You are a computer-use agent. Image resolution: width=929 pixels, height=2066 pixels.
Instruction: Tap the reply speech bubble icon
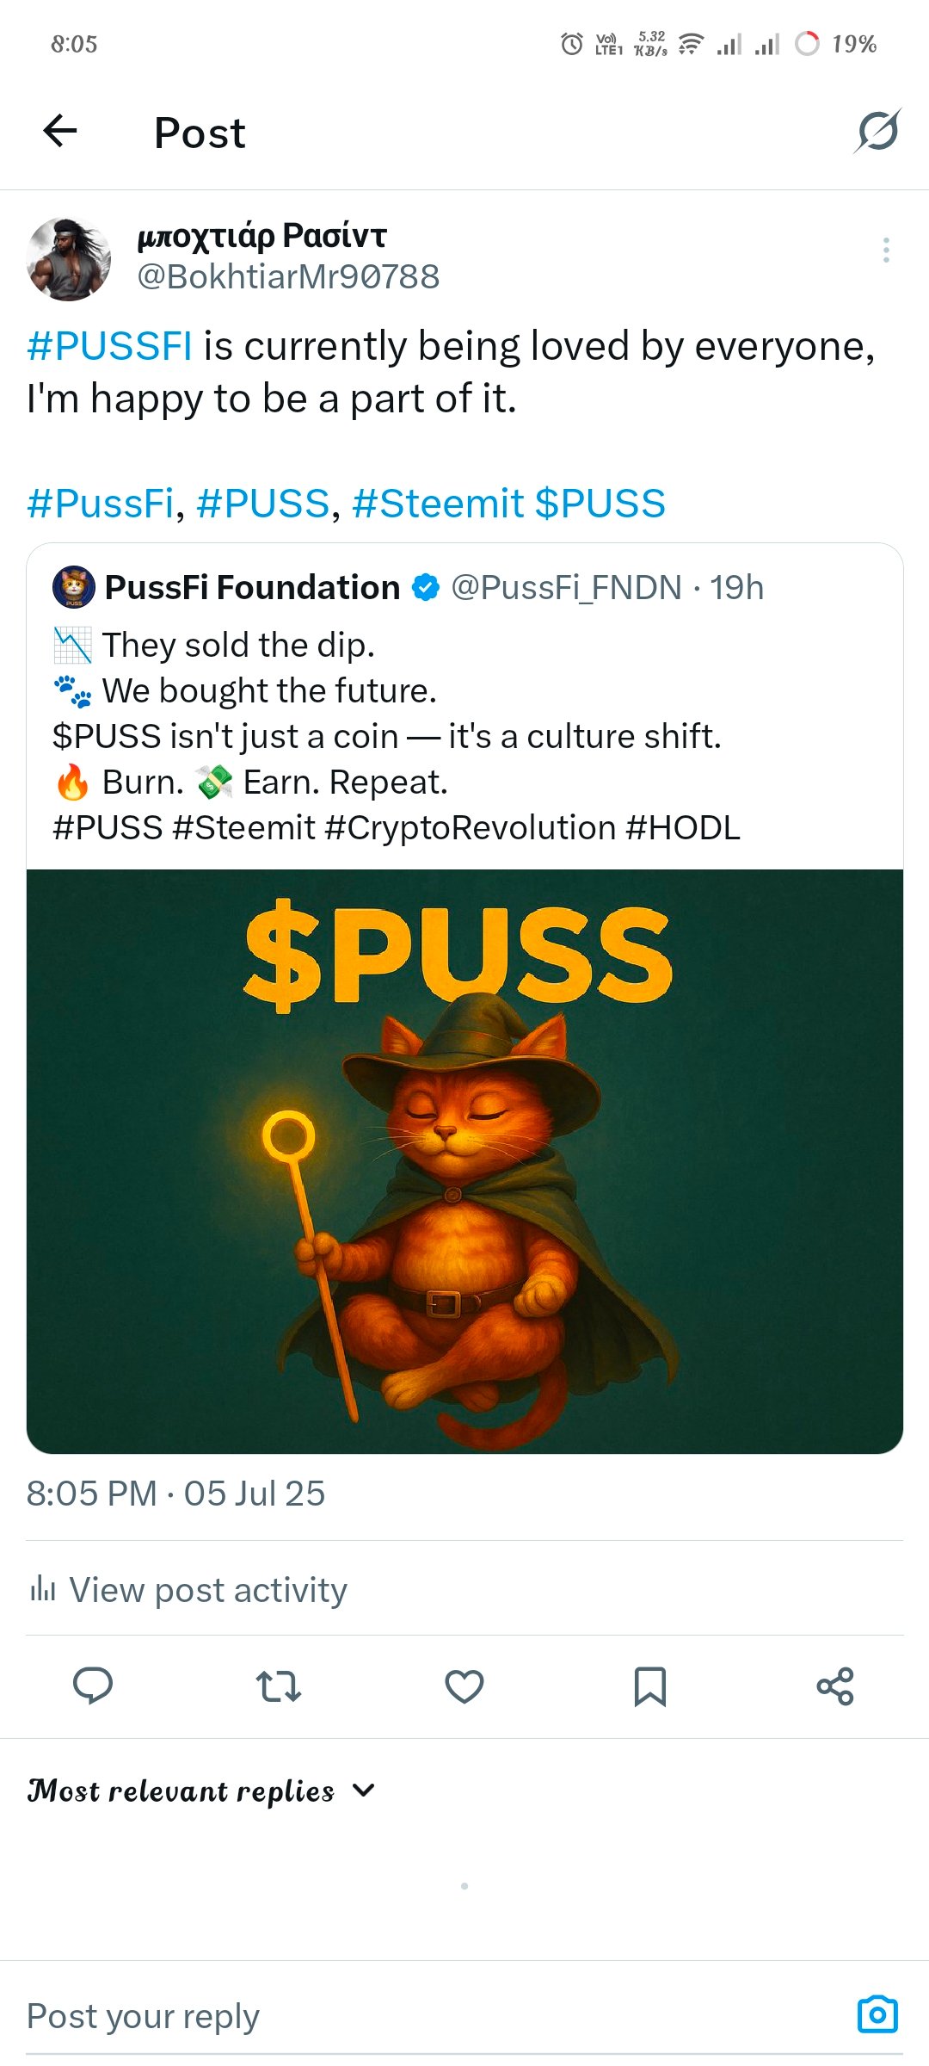click(x=93, y=1686)
